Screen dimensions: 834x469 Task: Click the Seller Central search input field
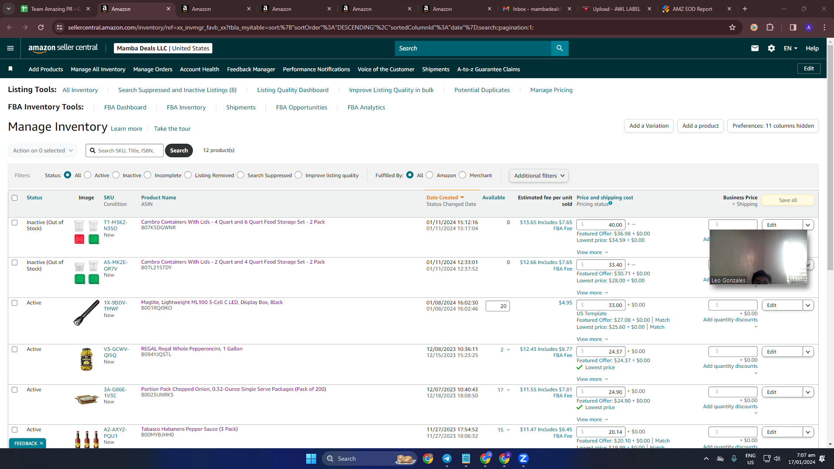click(473, 48)
